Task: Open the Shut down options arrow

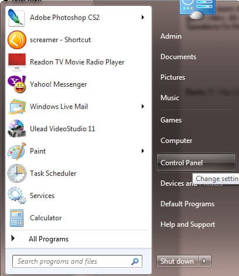Action: pyautogui.click(x=204, y=261)
